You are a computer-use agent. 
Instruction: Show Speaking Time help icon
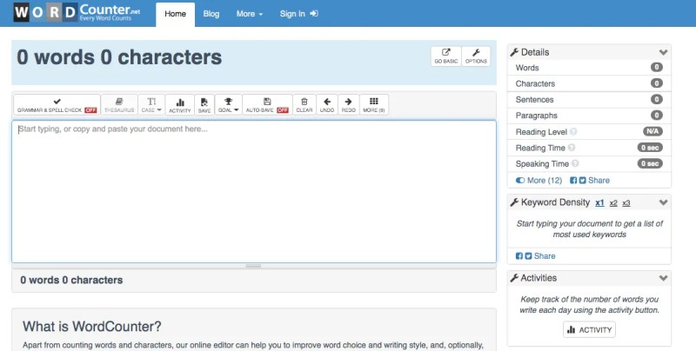point(575,163)
